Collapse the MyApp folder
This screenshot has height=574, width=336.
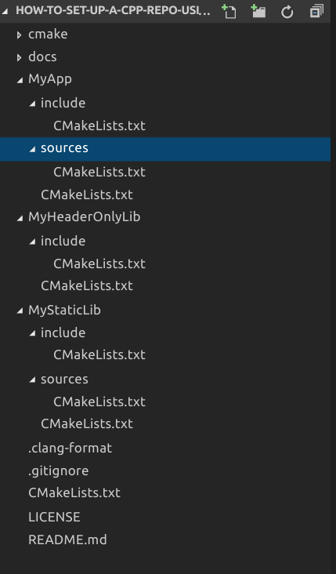(x=20, y=81)
